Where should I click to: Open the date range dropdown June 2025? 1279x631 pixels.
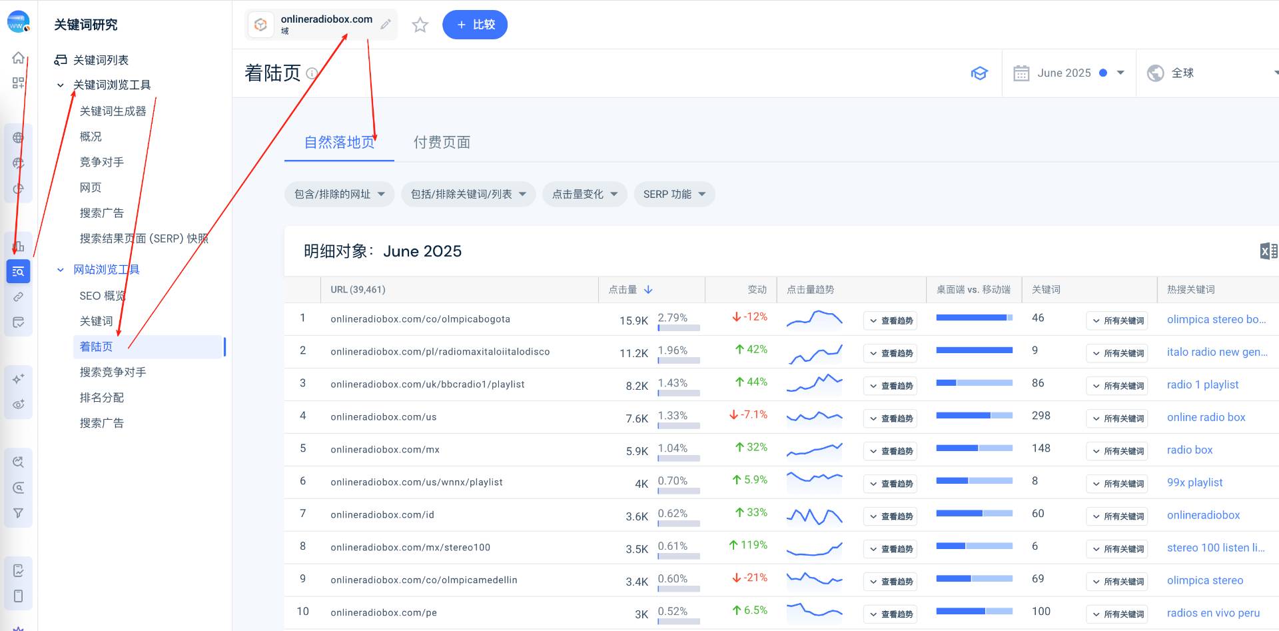tap(1068, 73)
